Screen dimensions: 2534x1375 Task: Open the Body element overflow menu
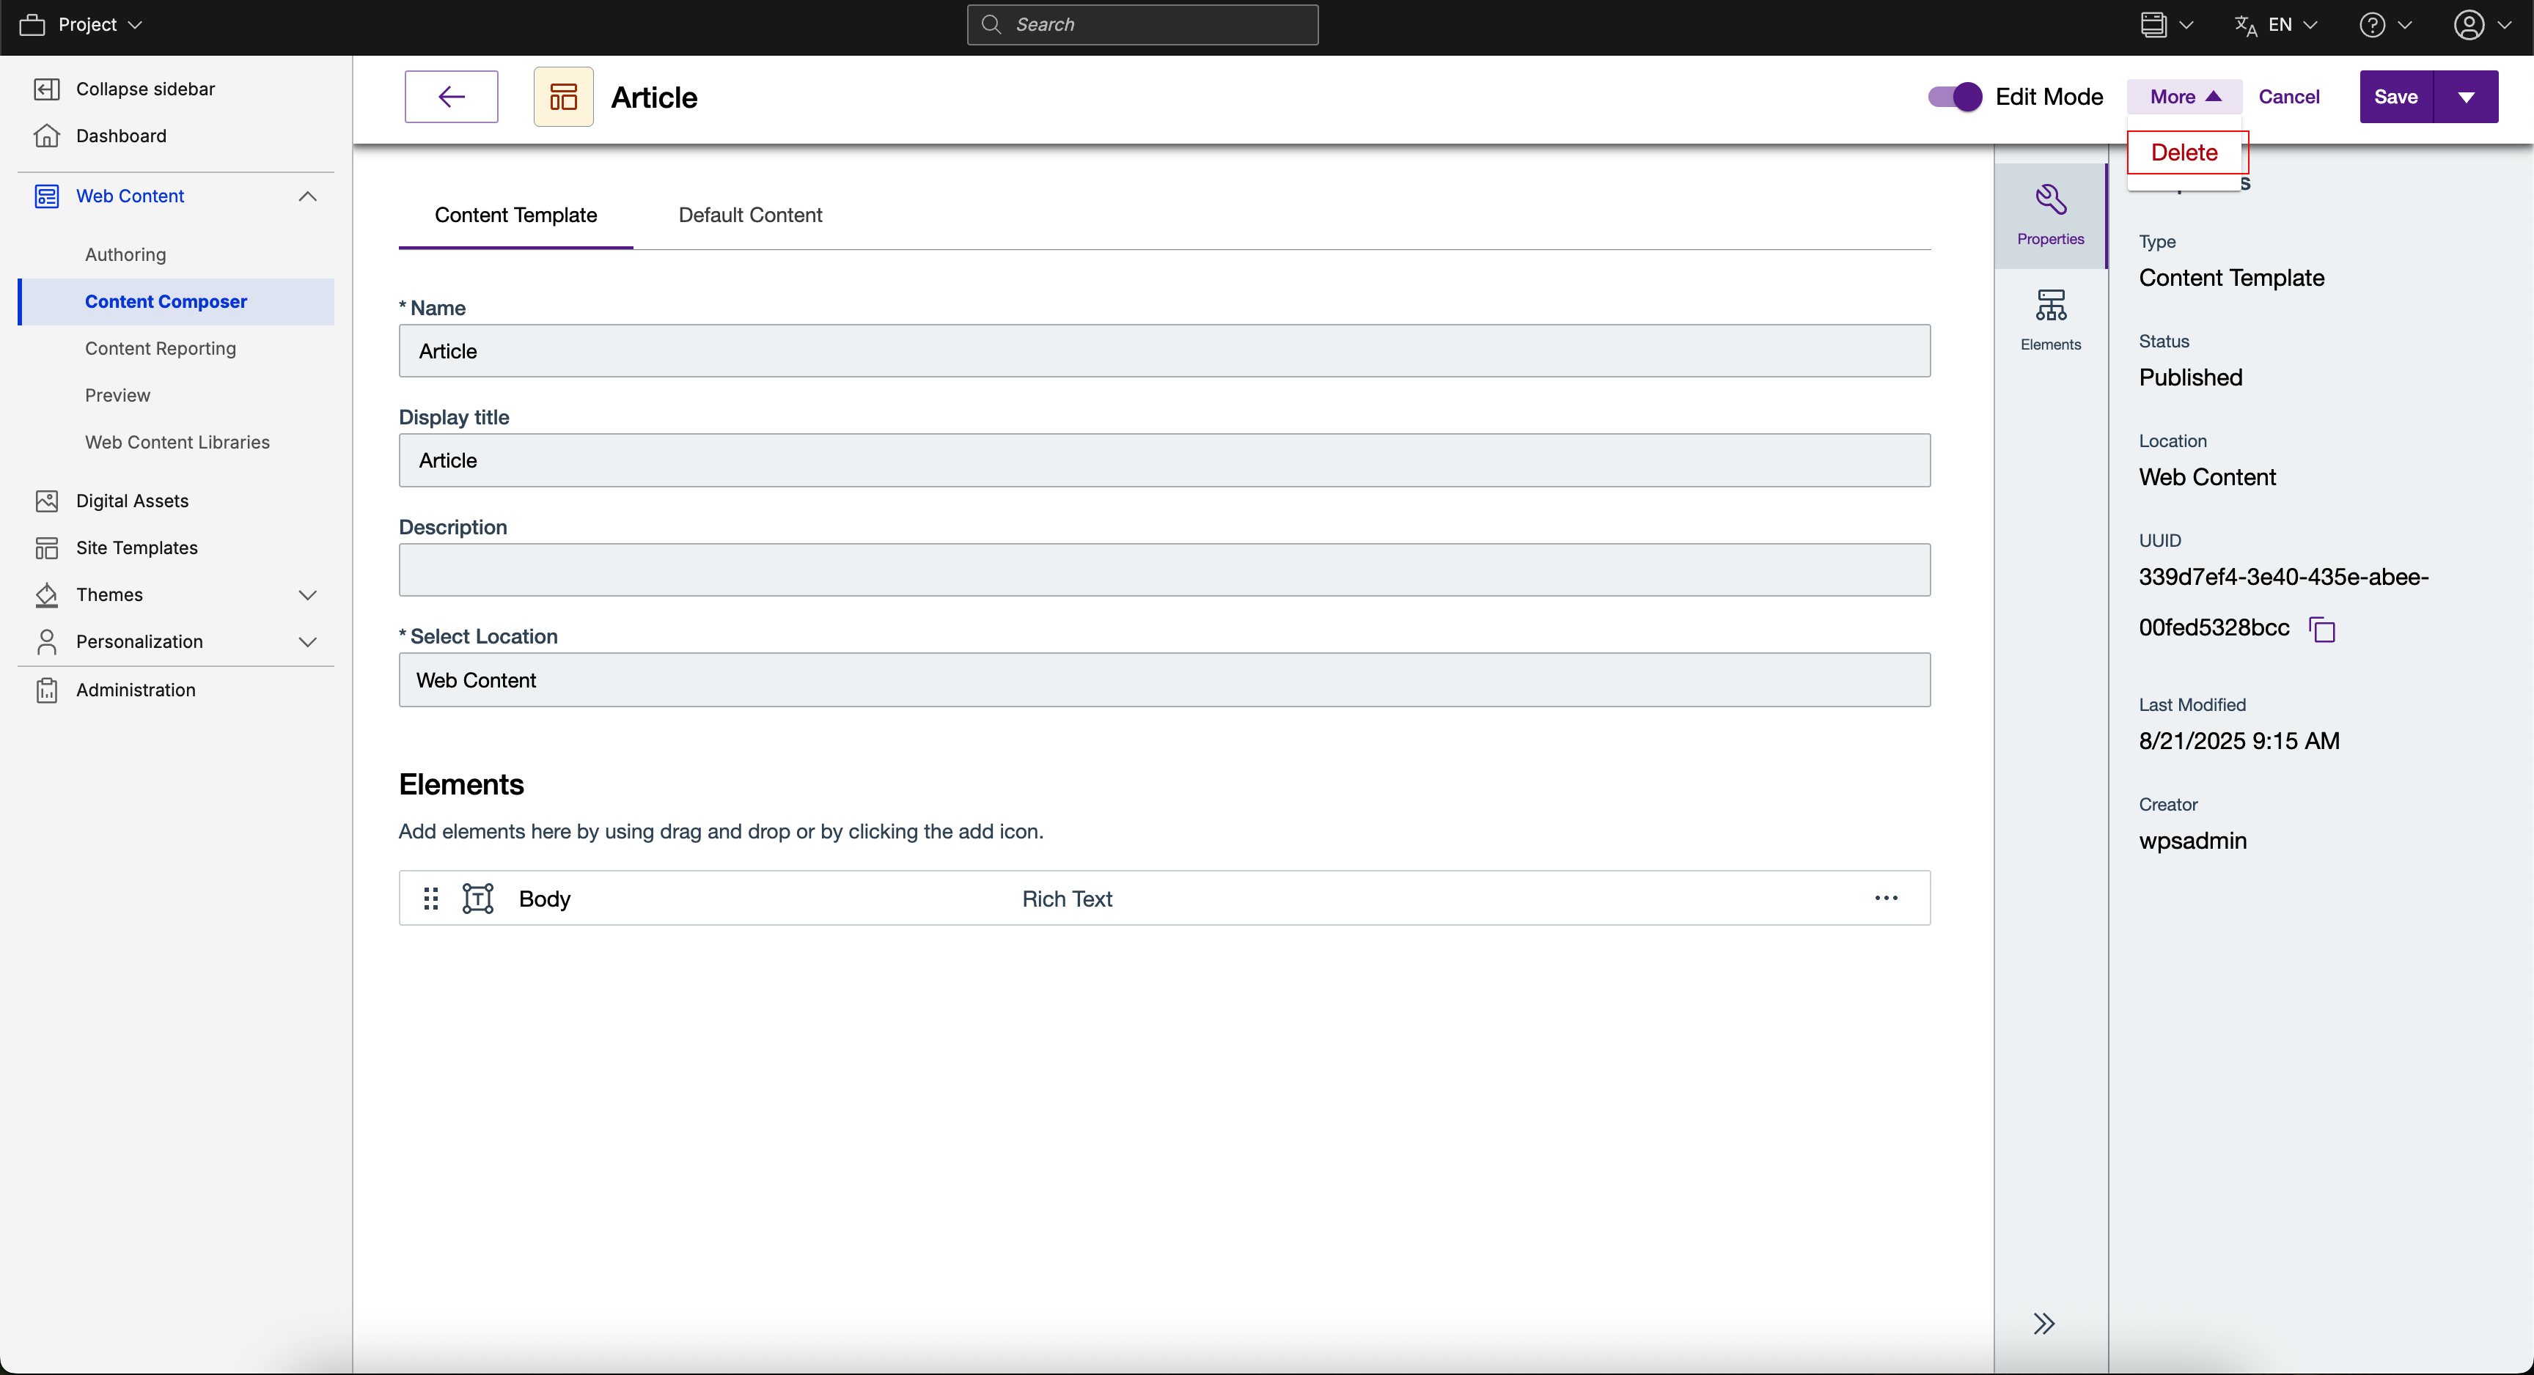[1887, 898]
